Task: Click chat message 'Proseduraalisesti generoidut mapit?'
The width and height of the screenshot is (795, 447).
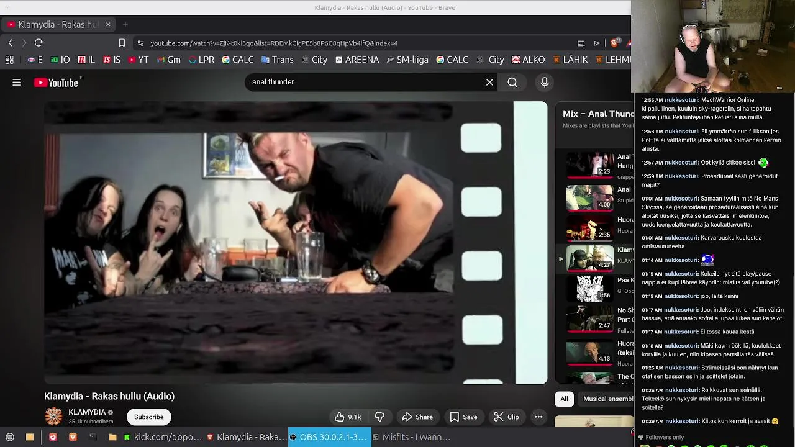Action: (x=711, y=180)
